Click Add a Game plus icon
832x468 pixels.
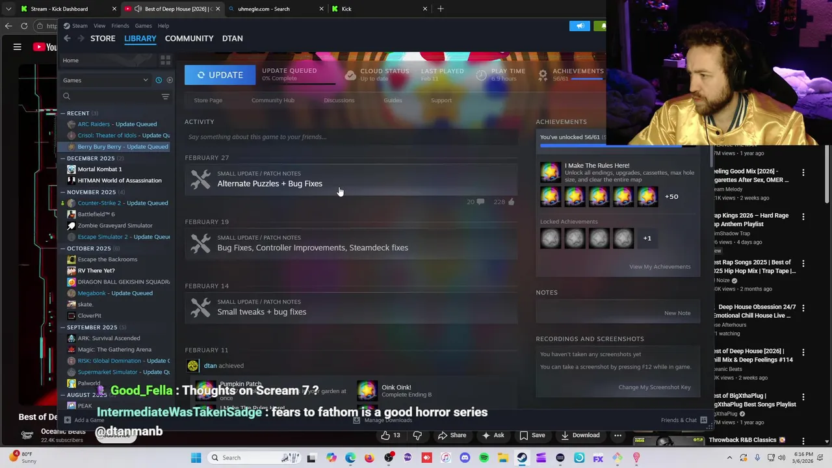[68, 420]
